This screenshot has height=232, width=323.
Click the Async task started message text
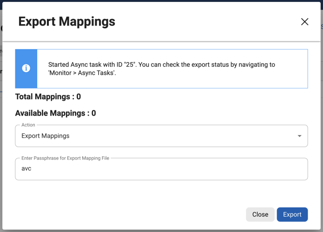(x=162, y=69)
